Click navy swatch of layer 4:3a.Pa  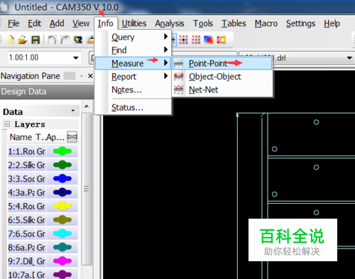click(x=62, y=192)
